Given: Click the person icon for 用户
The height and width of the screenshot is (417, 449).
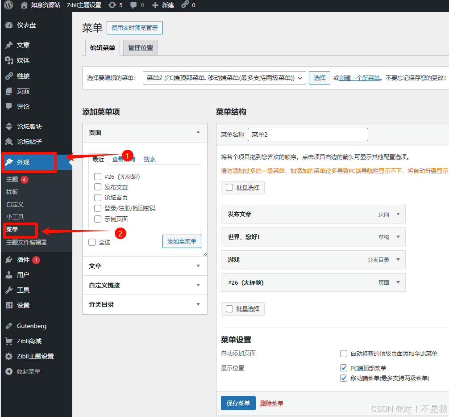Looking at the screenshot, I should click(x=9, y=275).
